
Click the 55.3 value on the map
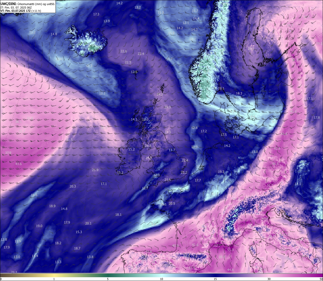point(230,250)
